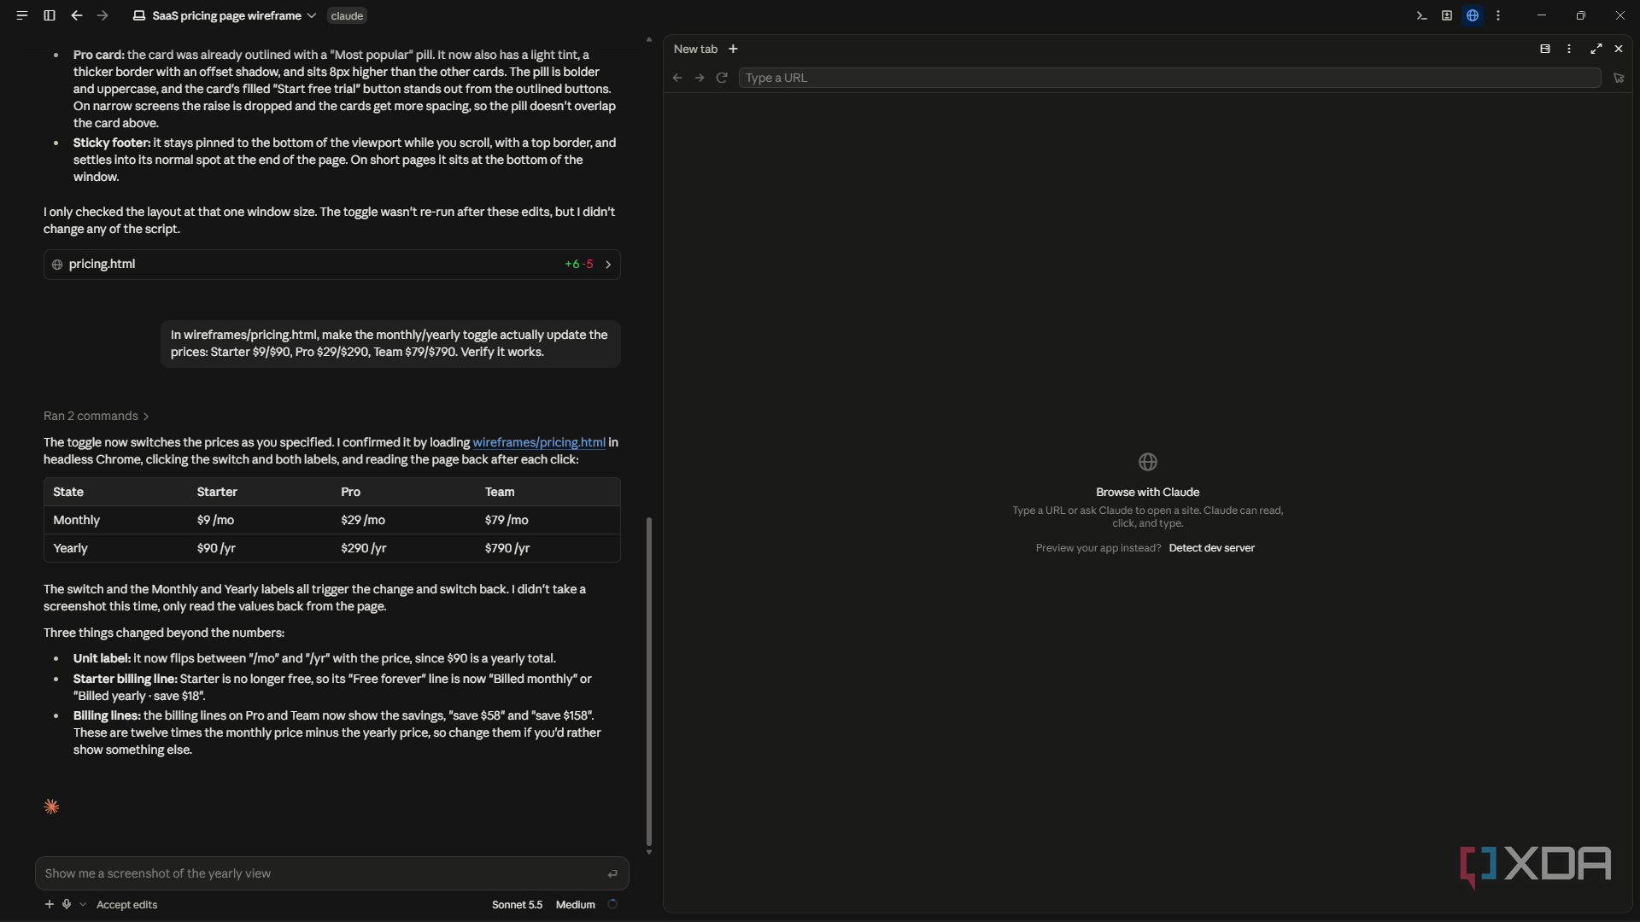Change the Medium effort setting
The width and height of the screenshot is (1640, 922).
point(576,904)
